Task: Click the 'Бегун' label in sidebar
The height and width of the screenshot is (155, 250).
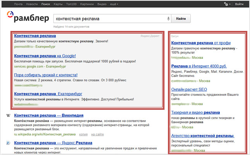Action: pos(175,36)
